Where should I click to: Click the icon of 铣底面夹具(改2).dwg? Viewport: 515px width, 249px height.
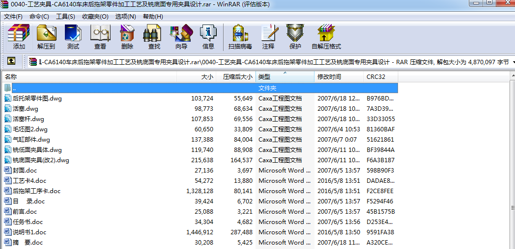8,160
